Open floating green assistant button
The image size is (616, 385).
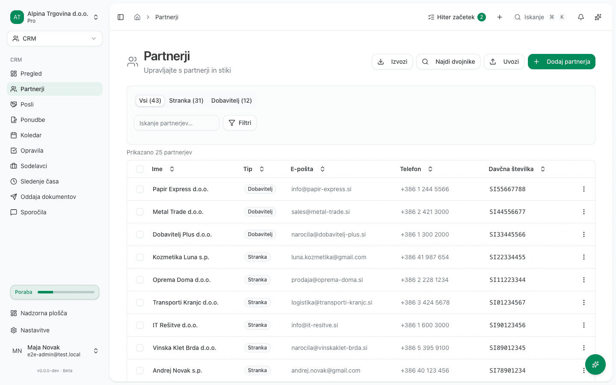coord(595,364)
